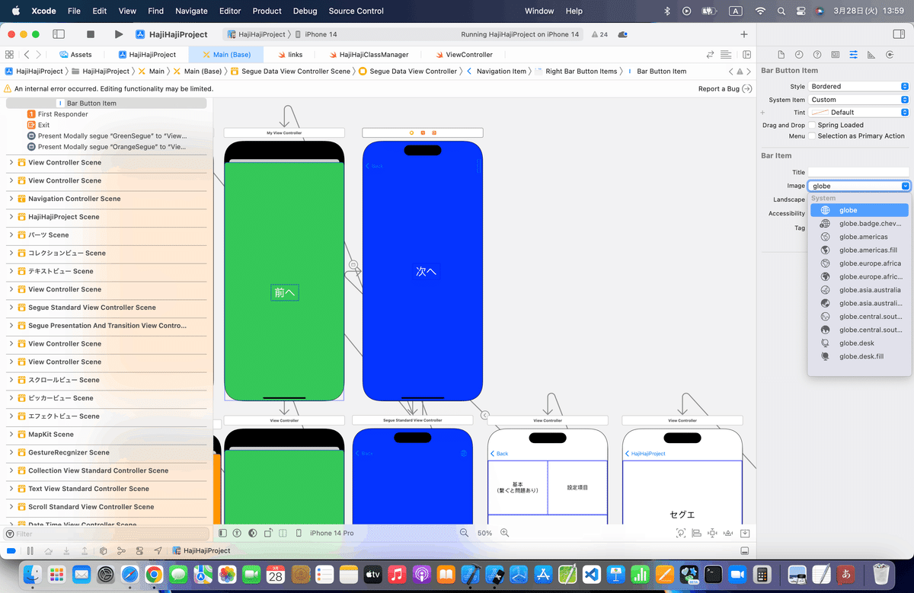Toggle breakpoints activation in debug bar

click(11, 550)
